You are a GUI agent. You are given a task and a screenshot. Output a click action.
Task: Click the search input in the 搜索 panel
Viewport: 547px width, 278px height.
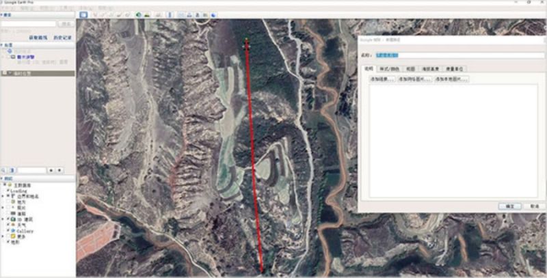tap(28, 24)
